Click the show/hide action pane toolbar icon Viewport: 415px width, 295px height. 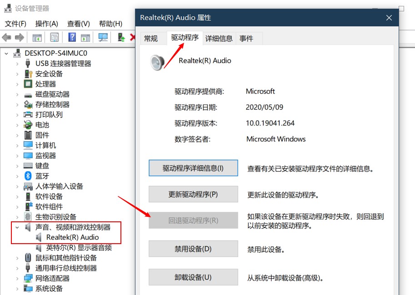(x=85, y=38)
